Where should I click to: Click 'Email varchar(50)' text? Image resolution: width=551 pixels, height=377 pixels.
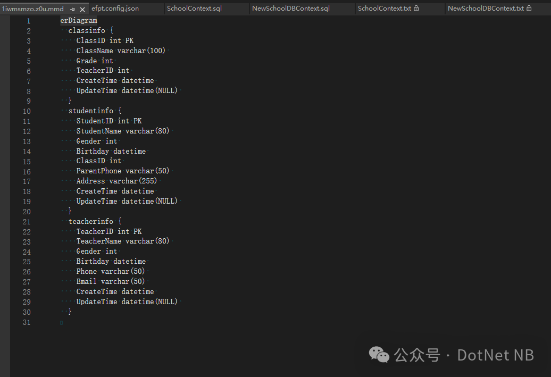(x=111, y=281)
